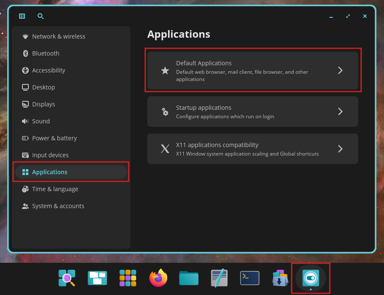Select Power & battery settings
Screen dimensions: 384x295
[54, 138]
